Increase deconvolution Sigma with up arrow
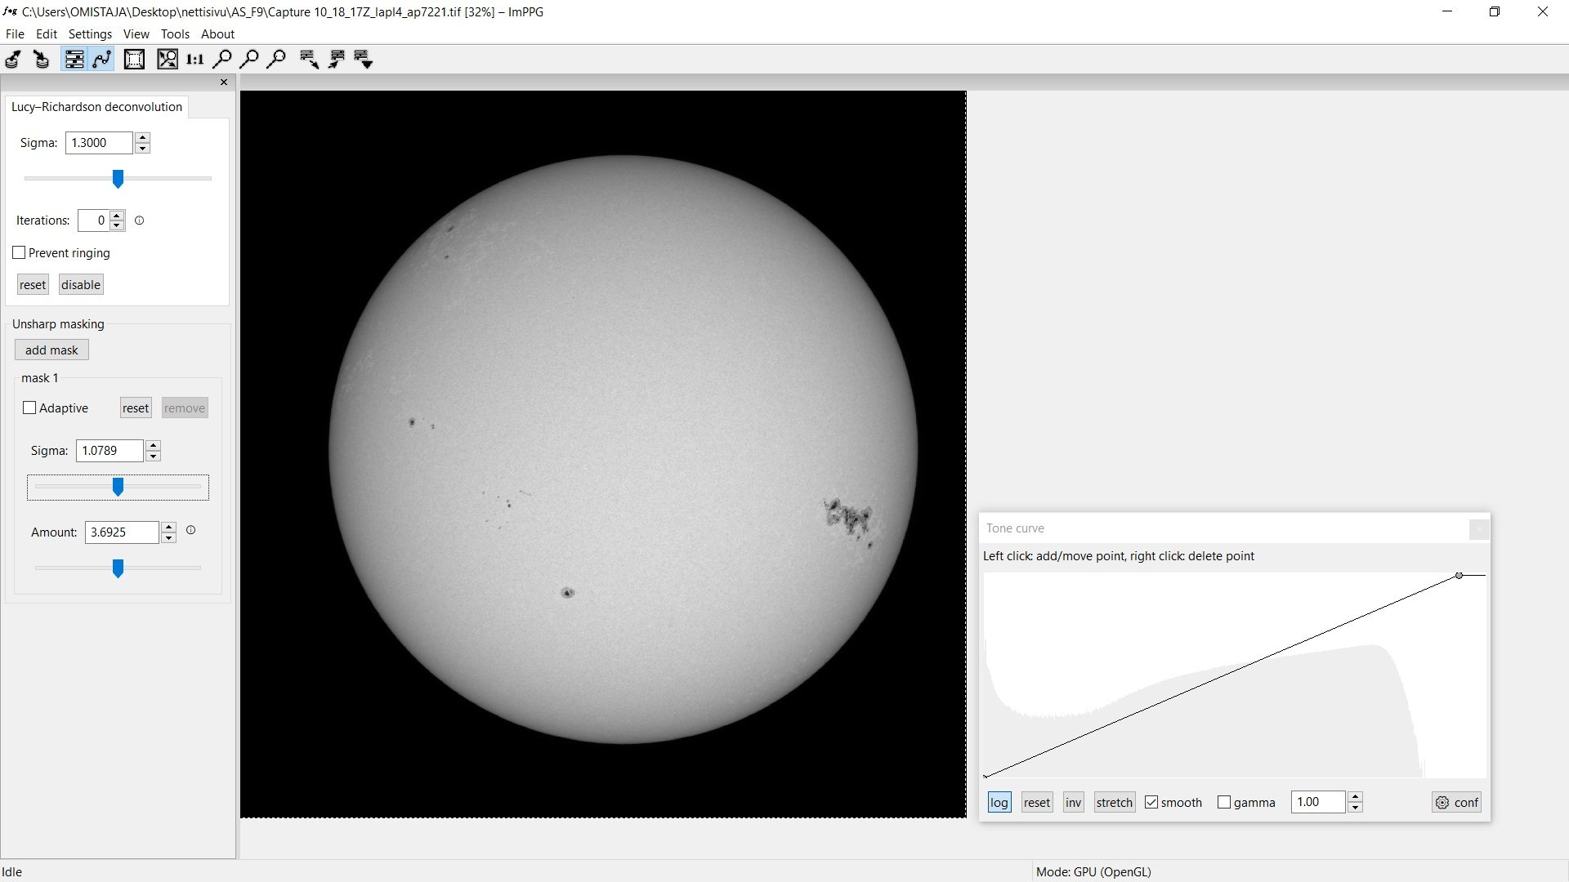This screenshot has width=1569, height=882. click(143, 137)
